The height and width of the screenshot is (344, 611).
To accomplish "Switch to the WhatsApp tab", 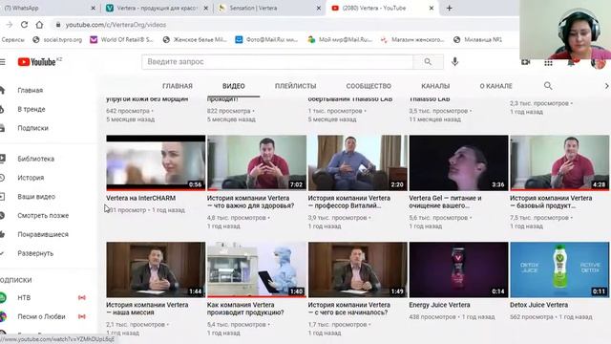I will coord(47,8).
